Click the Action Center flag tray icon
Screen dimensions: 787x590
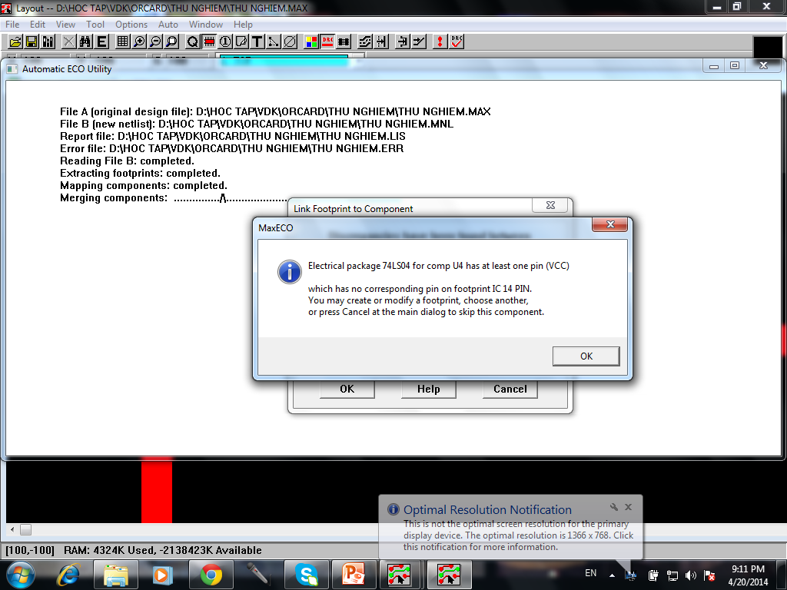tap(709, 575)
